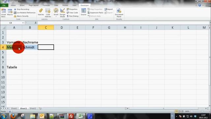This screenshot has height=119, width=211.
Task: Click vertical scrollbar down arrow
Action: 210,106
